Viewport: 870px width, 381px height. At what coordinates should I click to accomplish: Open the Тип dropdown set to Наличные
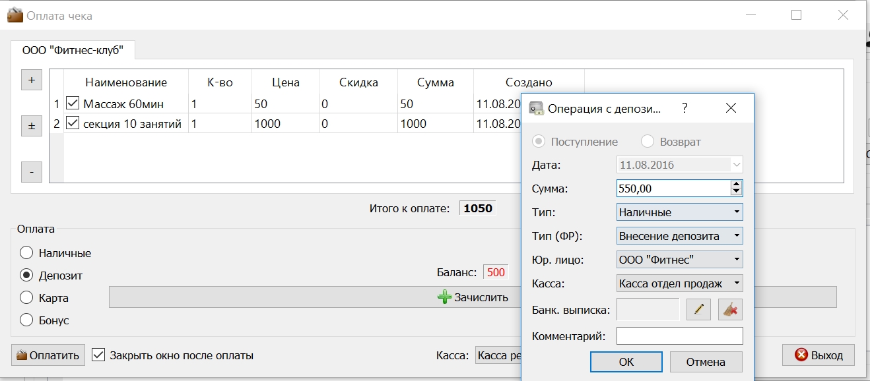click(680, 212)
